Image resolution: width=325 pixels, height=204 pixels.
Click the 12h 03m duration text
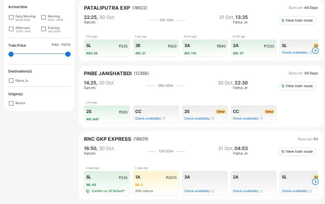[x=166, y=151]
